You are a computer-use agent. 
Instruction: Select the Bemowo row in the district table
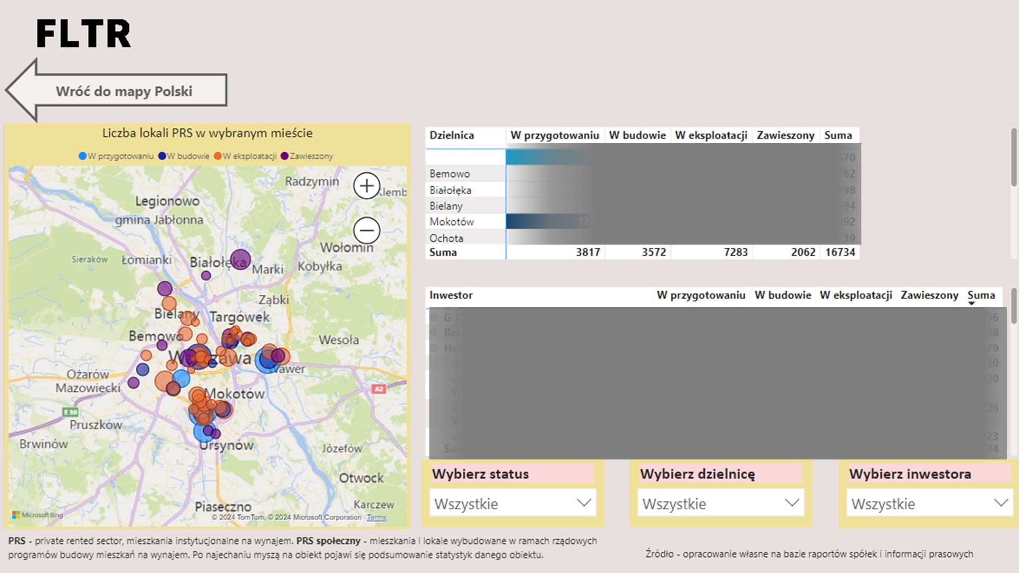click(x=450, y=173)
